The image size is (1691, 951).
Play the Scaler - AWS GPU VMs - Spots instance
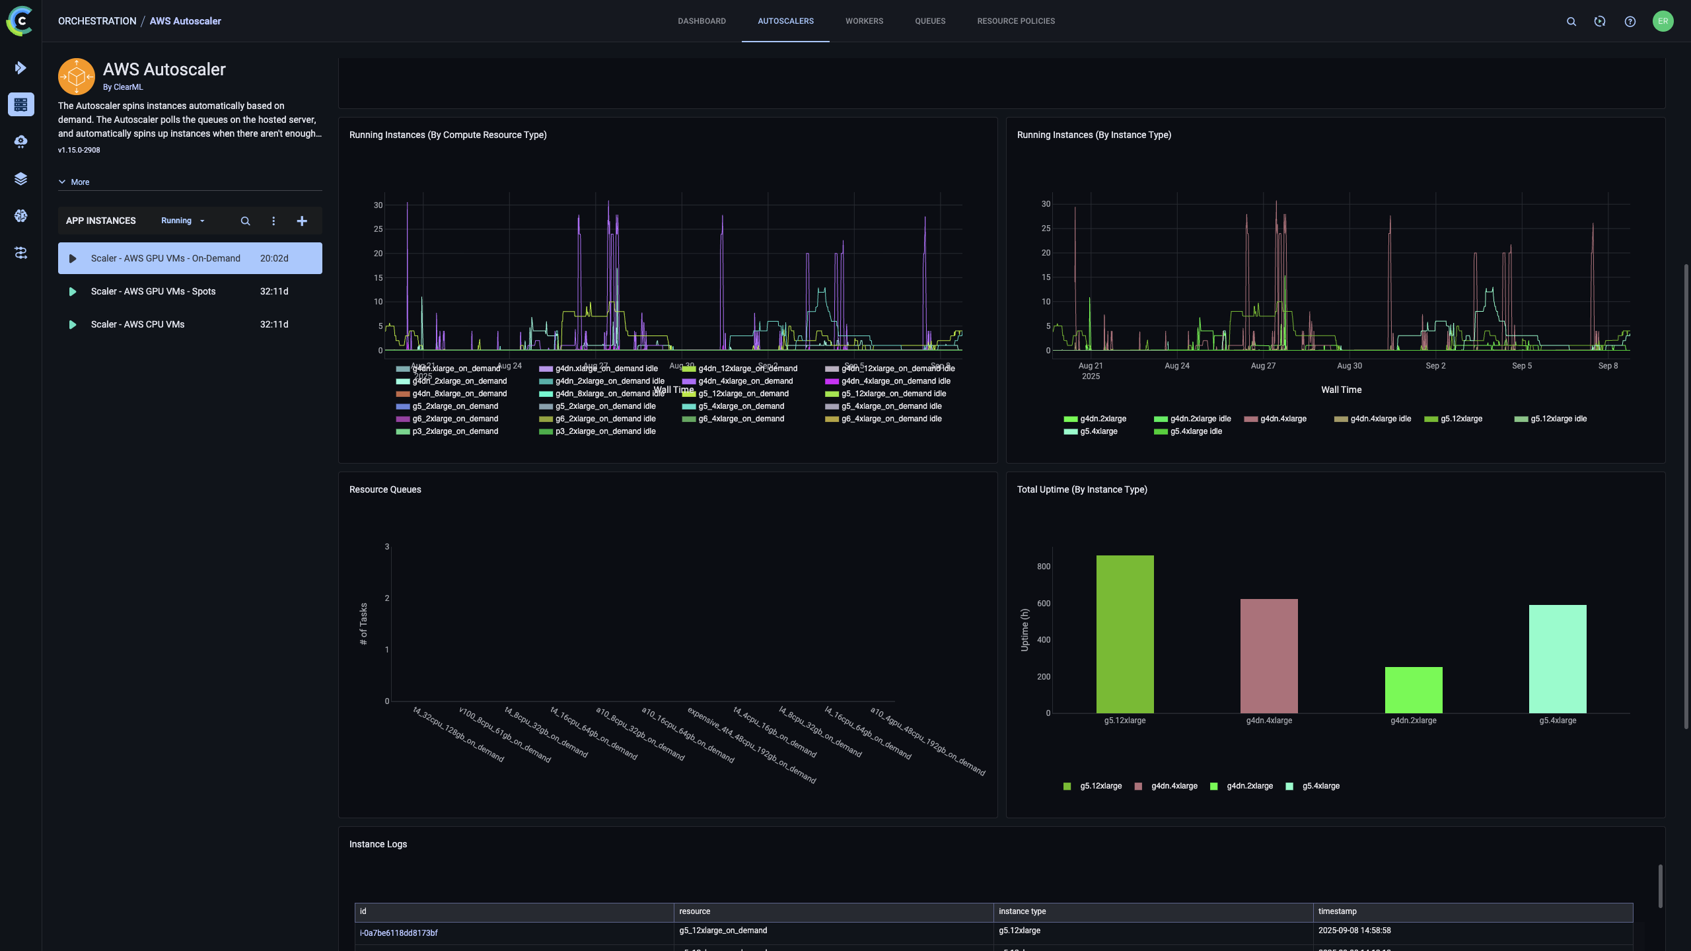pos(73,291)
